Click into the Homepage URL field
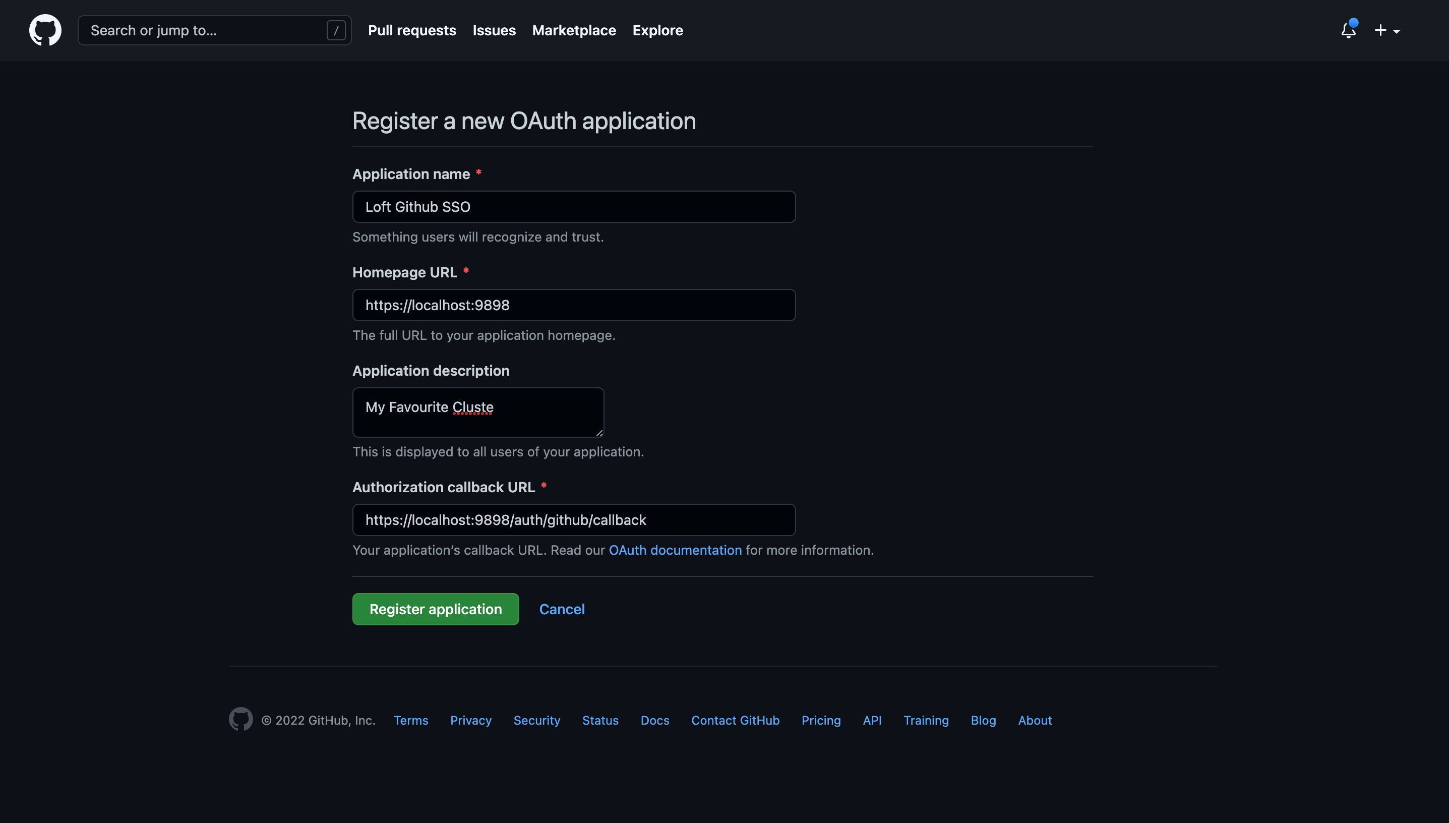This screenshot has width=1449, height=823. coord(574,305)
